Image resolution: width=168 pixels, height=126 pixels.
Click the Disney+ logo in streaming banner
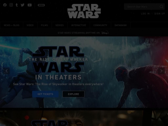tap(105, 33)
